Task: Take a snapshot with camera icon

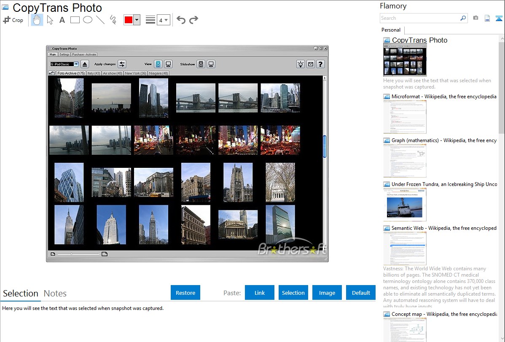Action: click(x=475, y=18)
